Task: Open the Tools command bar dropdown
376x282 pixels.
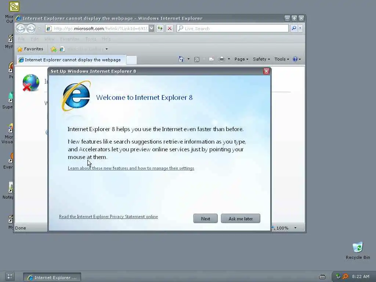Action: [282, 59]
